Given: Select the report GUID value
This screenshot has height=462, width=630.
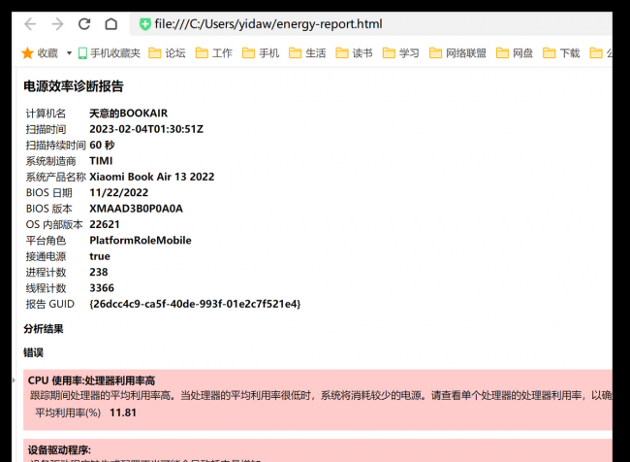Looking at the screenshot, I should coord(195,304).
